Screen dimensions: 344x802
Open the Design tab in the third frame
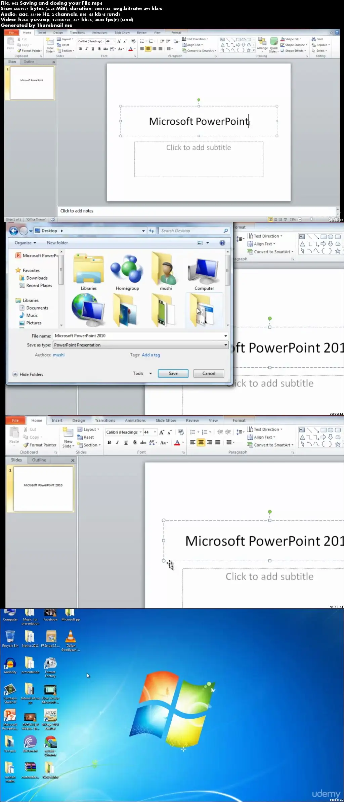tap(79, 420)
